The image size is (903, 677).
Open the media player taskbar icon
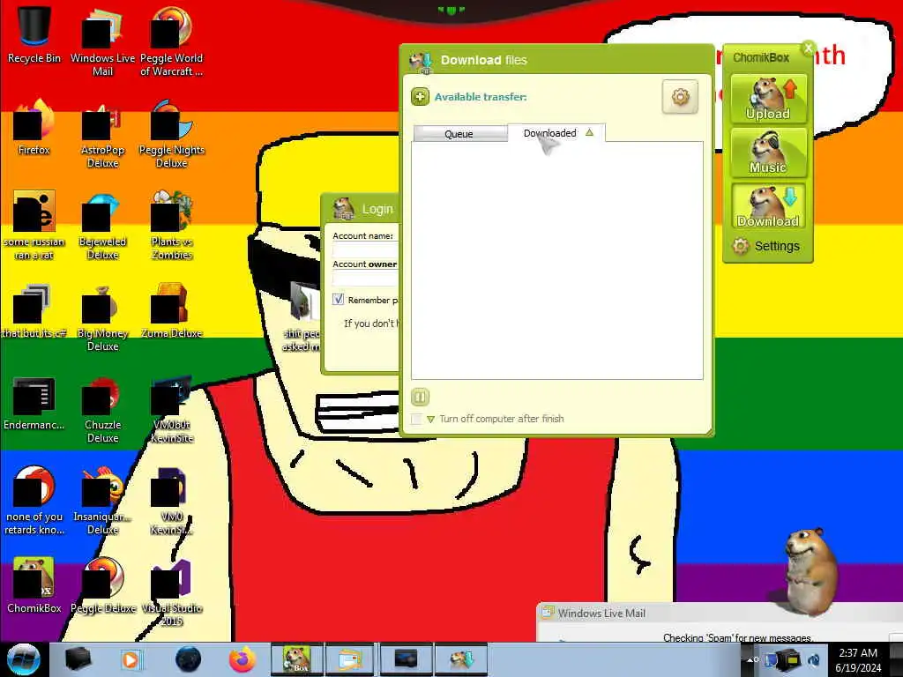pyautogui.click(x=131, y=659)
